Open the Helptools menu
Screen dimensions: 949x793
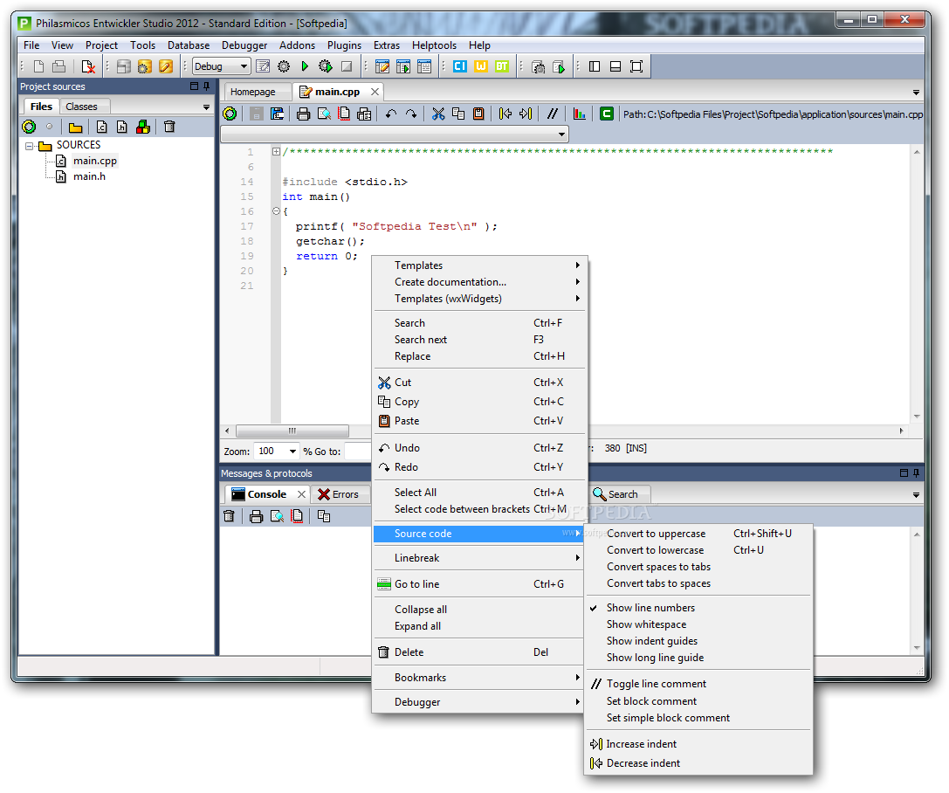click(434, 45)
